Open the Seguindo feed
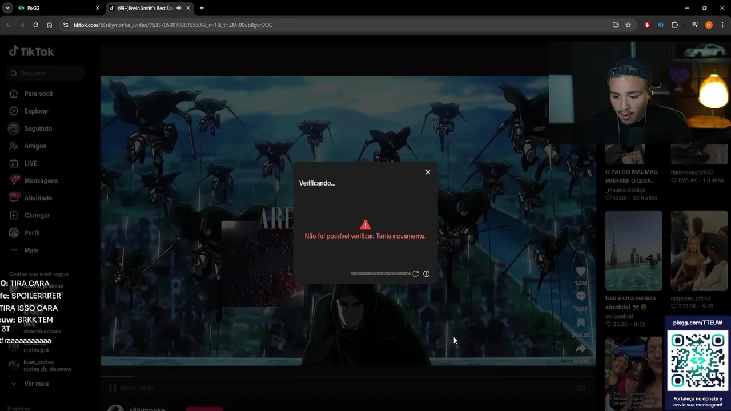This screenshot has width=731, height=411. [x=38, y=128]
